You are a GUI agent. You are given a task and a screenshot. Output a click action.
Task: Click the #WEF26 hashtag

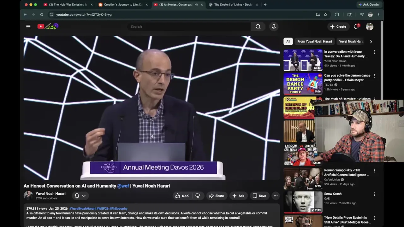(102, 208)
